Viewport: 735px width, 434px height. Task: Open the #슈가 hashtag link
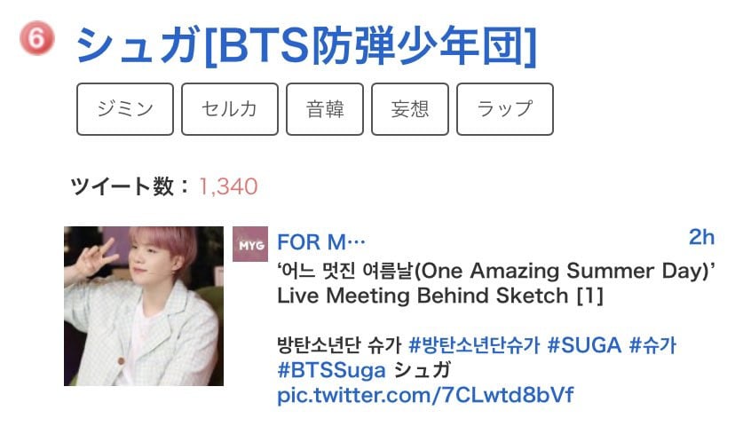[652, 345]
